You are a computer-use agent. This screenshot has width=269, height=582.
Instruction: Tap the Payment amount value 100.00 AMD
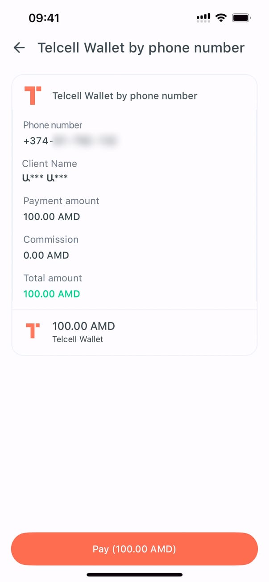(x=52, y=217)
